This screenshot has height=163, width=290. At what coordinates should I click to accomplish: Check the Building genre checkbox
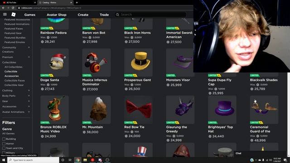click(x=4, y=139)
